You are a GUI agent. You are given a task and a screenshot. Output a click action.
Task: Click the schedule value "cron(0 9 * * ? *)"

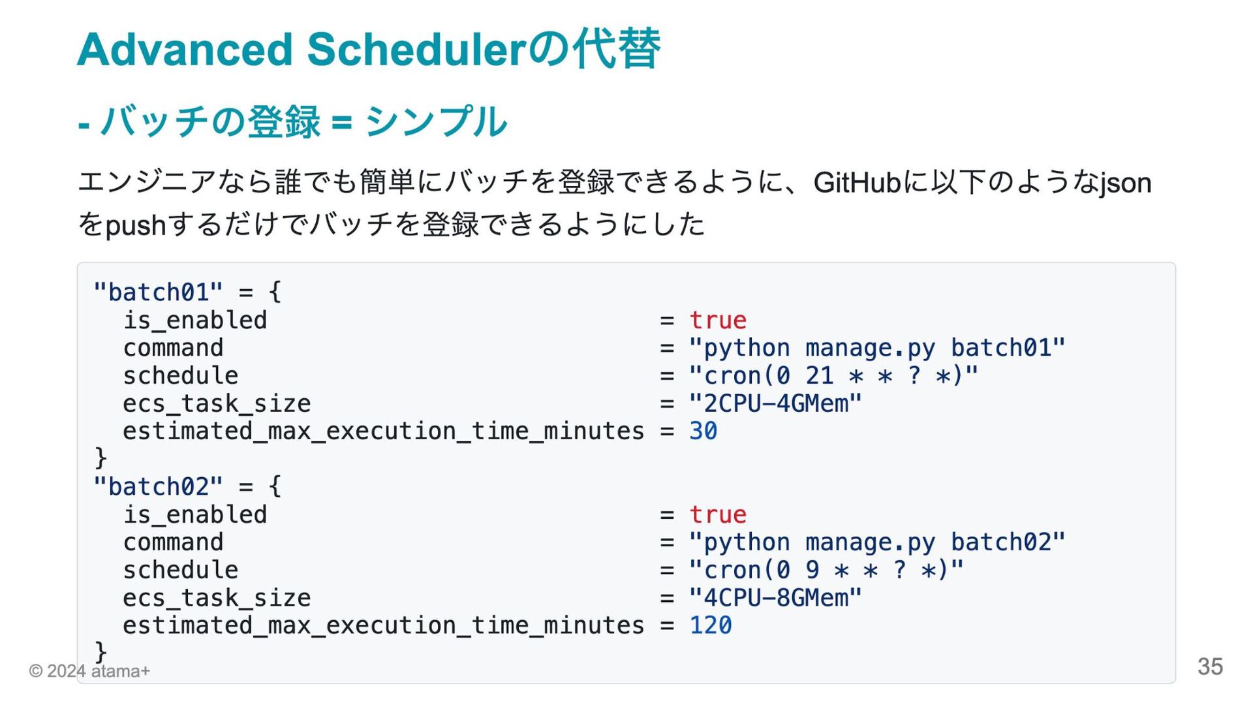point(826,571)
